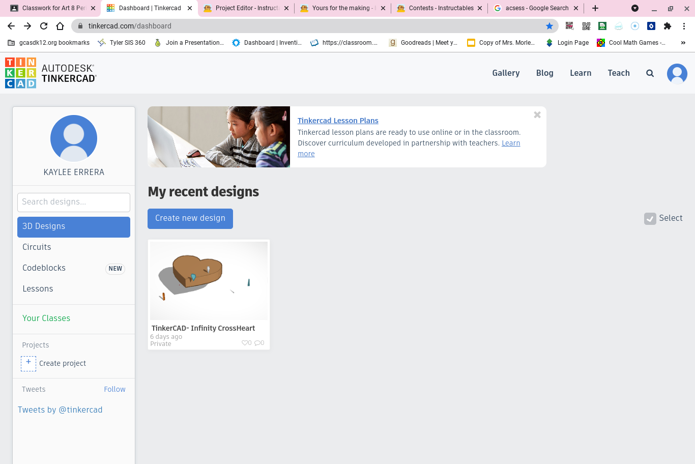Click the Kaylee Errera profile picture in sidebar

[74, 138]
